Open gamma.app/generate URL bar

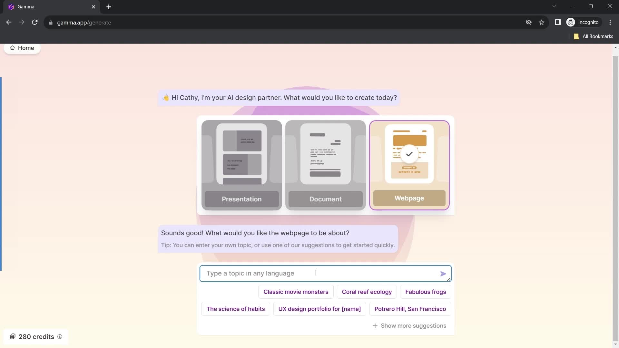(84, 22)
